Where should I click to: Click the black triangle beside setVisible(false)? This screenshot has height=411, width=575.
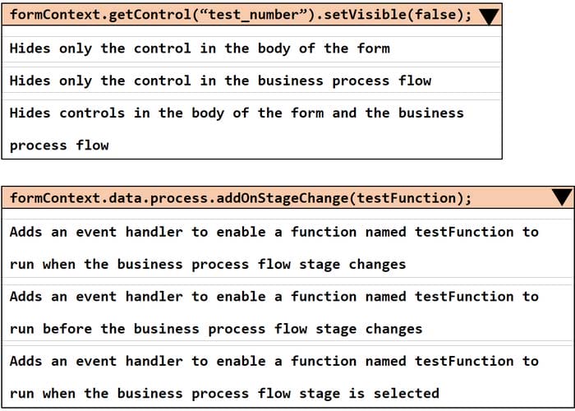coord(489,16)
